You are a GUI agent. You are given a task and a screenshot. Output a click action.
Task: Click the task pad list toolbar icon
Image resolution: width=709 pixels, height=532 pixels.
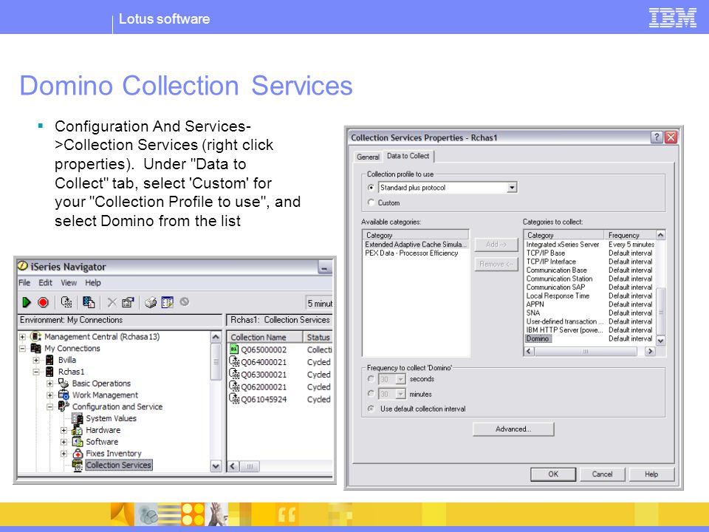pyautogui.click(x=168, y=302)
